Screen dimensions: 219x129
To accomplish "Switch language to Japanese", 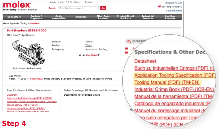I will click(x=61, y=2).
